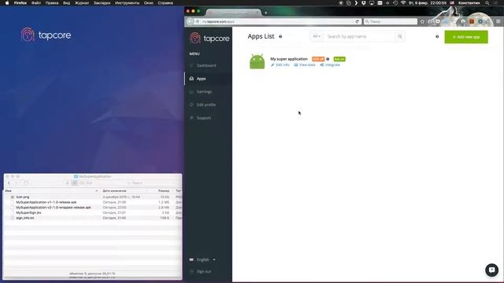Viewport: 504px width, 283px height.
Task: Select the active Firefox tab
Action: pos(234,13)
